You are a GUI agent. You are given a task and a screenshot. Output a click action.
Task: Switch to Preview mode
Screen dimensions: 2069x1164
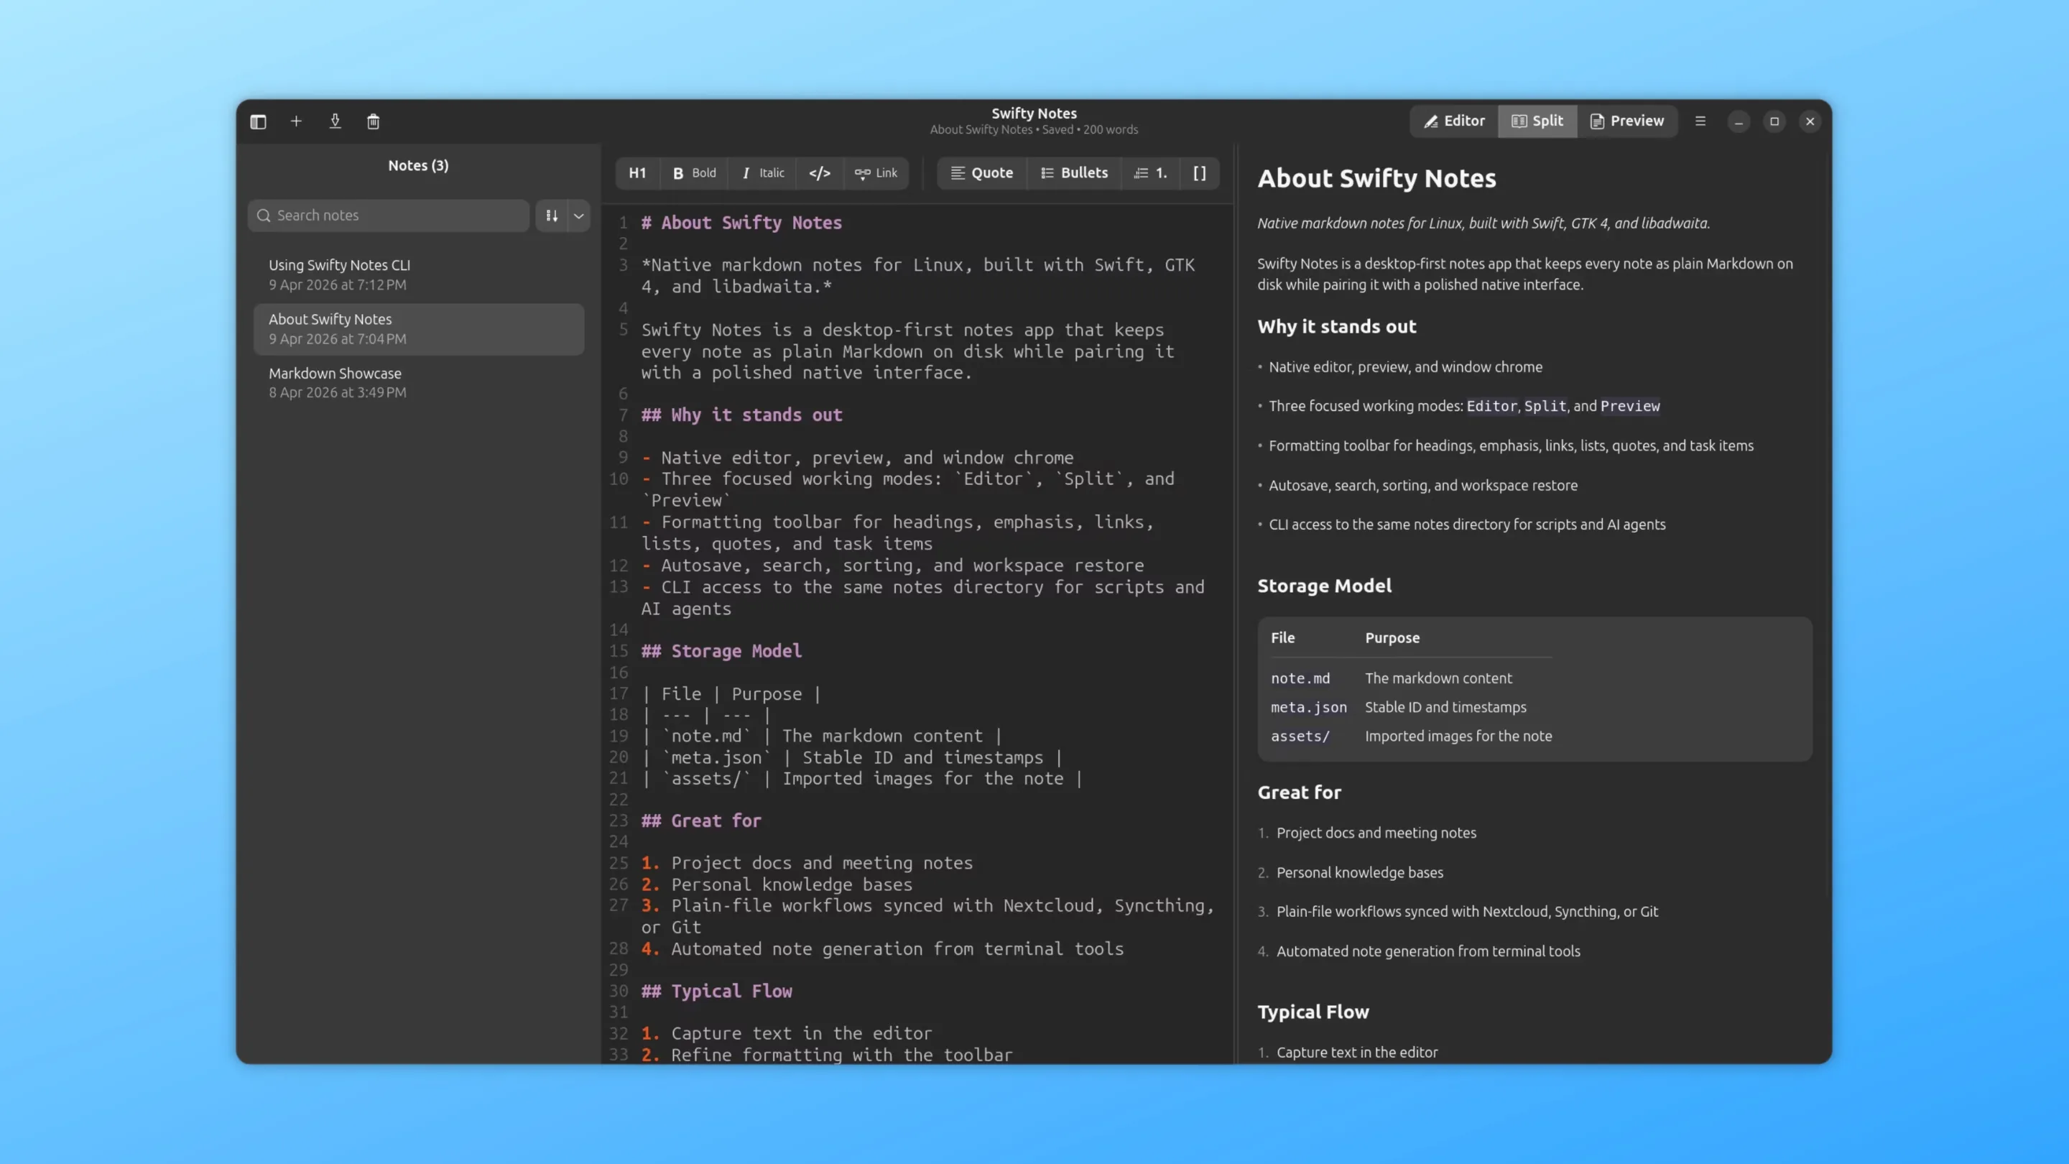(1627, 121)
